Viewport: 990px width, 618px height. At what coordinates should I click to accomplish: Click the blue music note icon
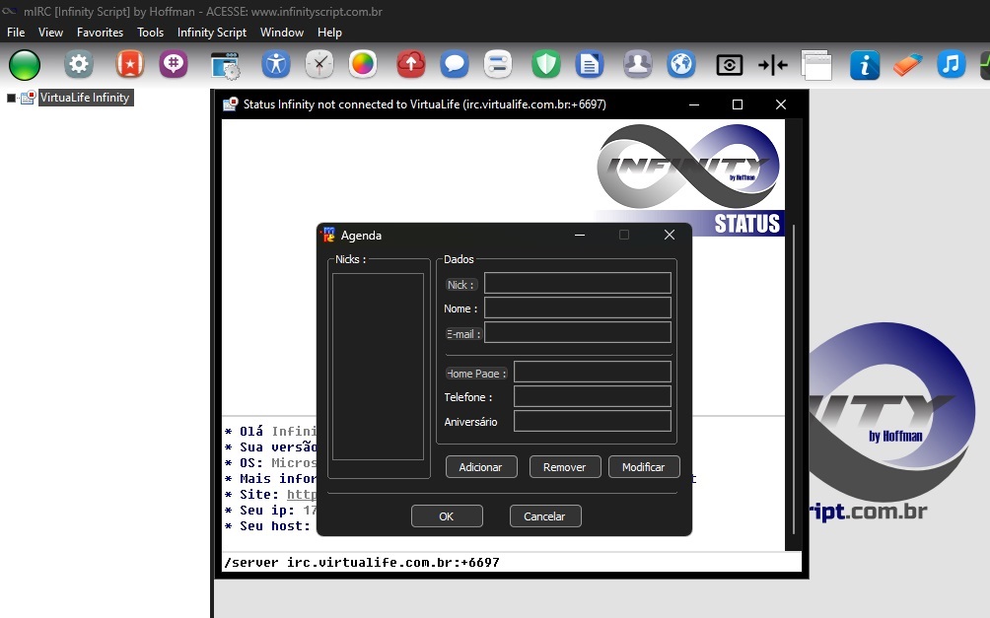pyautogui.click(x=951, y=65)
